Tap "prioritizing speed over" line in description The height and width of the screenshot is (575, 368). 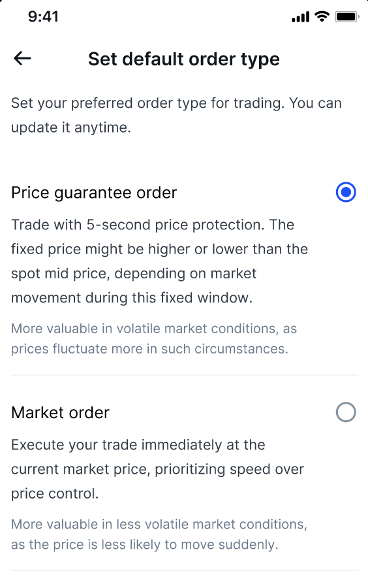158,469
